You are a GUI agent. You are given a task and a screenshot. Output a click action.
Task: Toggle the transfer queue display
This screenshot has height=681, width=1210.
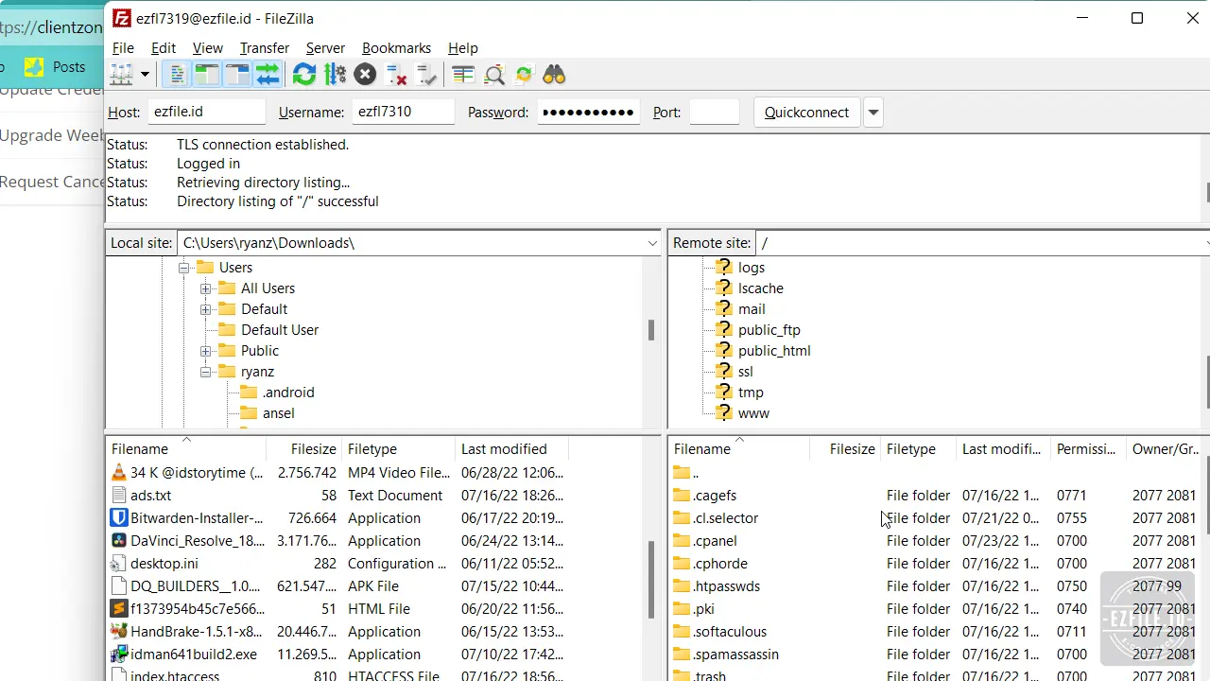click(x=268, y=75)
